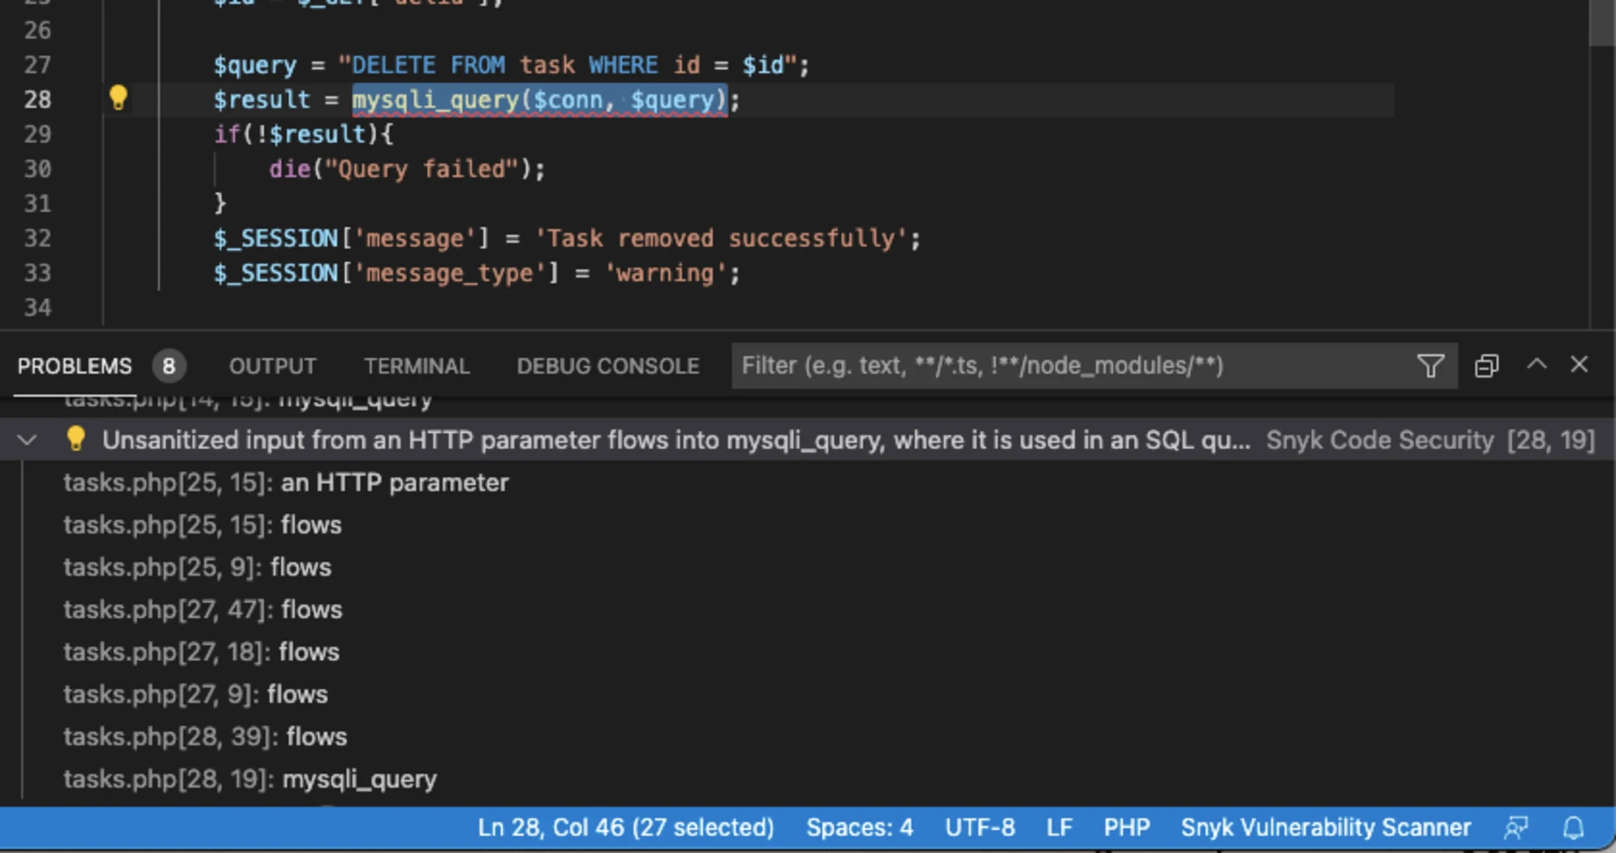Click the Filter icon in the Problems panel
The height and width of the screenshot is (853, 1616).
click(x=1430, y=365)
